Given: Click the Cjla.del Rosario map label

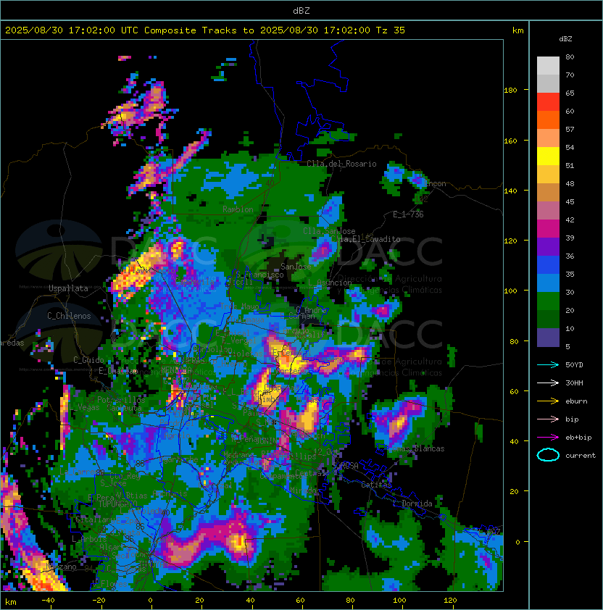Looking at the screenshot, I should point(341,164).
